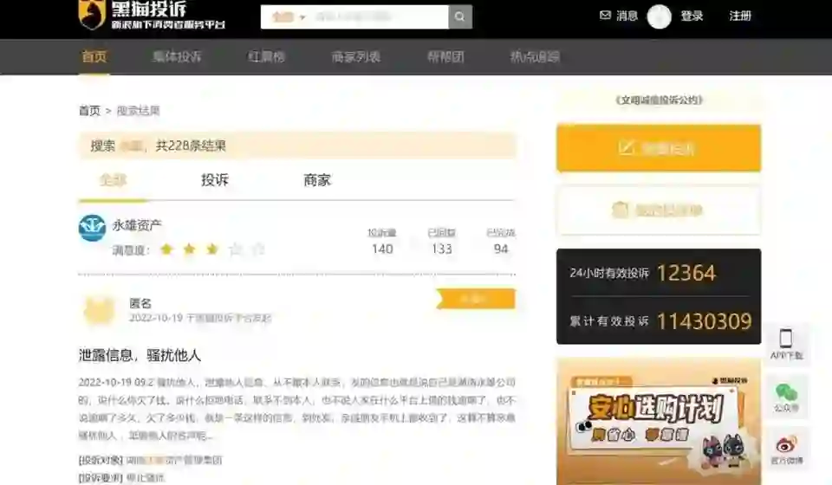Viewport: 832px width, 485px height.
Task: Click the third gold satisfaction star
Action: [212, 249]
